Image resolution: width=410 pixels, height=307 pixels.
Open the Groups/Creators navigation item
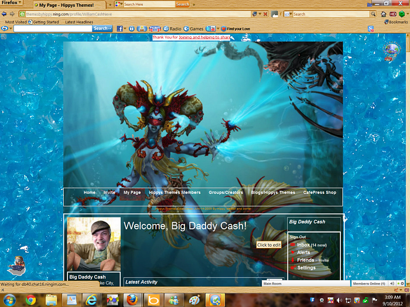click(226, 192)
